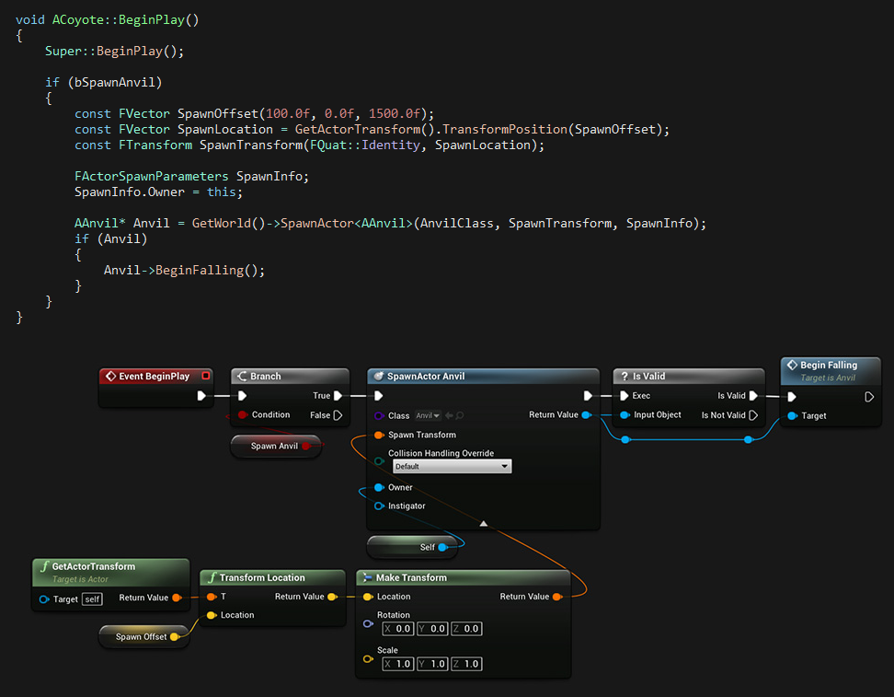
Task: Click the Scale X value field
Action: click(x=398, y=664)
